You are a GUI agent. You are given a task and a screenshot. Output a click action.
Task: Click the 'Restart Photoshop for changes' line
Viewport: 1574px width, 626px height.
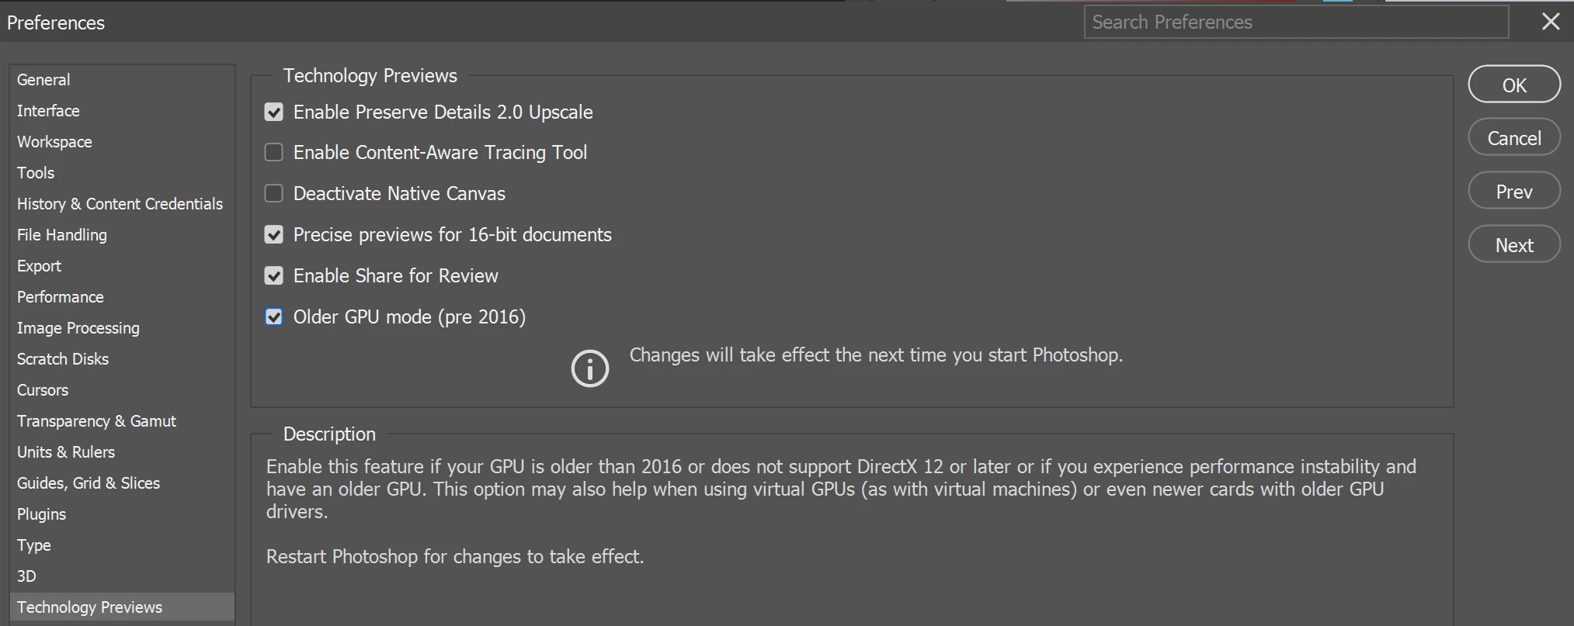tap(455, 557)
